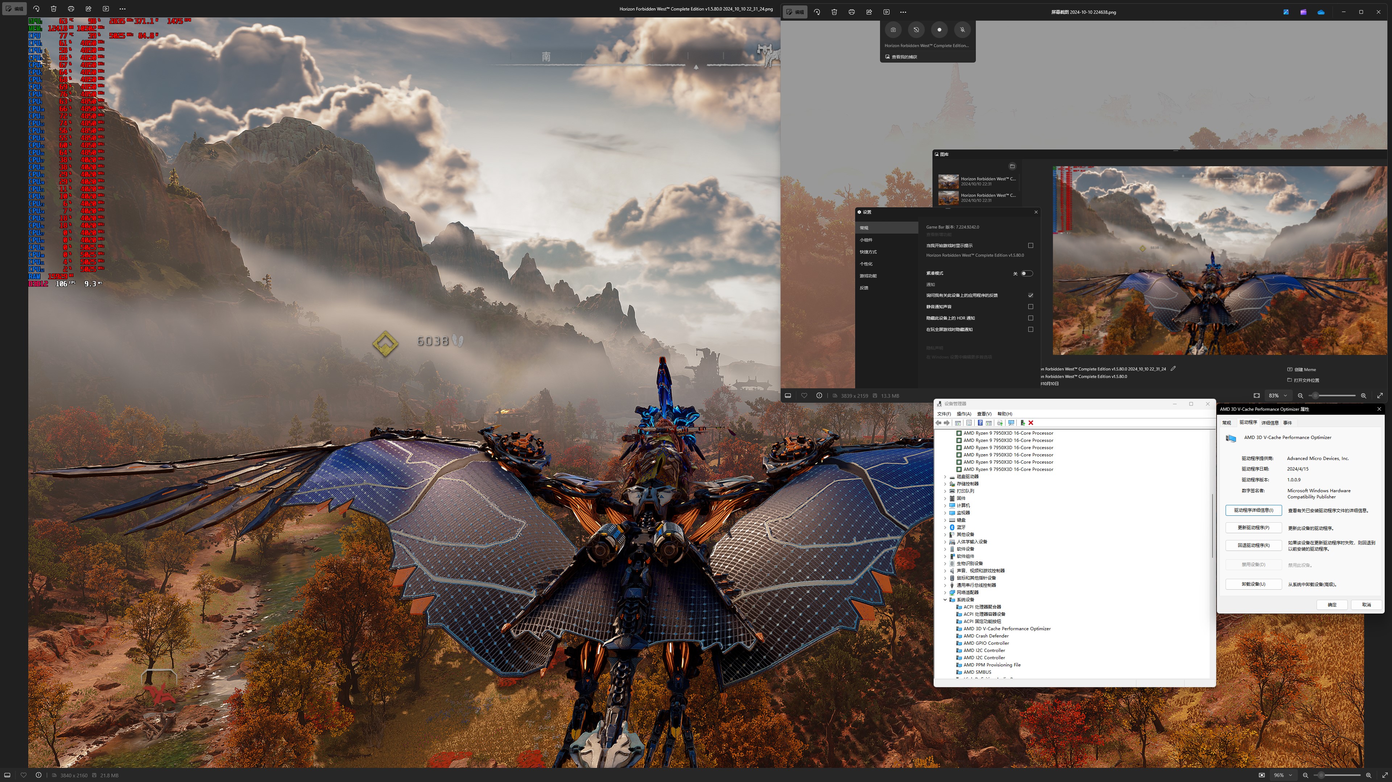Rotate image in the left Photos window
The height and width of the screenshot is (782, 1392).
[36, 9]
